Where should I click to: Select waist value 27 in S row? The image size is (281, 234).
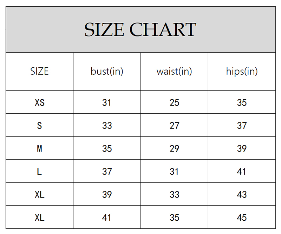[x=174, y=125]
